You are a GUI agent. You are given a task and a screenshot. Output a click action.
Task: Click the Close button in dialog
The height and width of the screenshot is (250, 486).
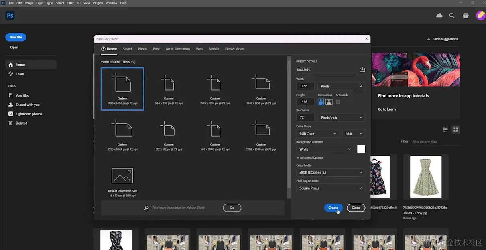coord(356,208)
